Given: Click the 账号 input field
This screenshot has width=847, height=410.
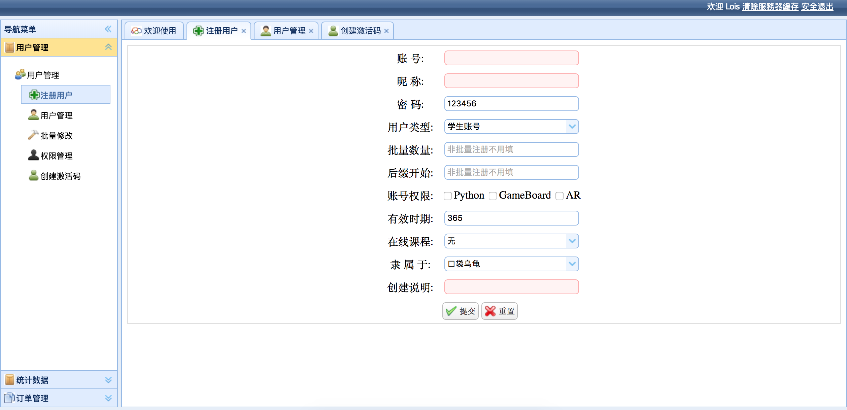Looking at the screenshot, I should [511, 58].
